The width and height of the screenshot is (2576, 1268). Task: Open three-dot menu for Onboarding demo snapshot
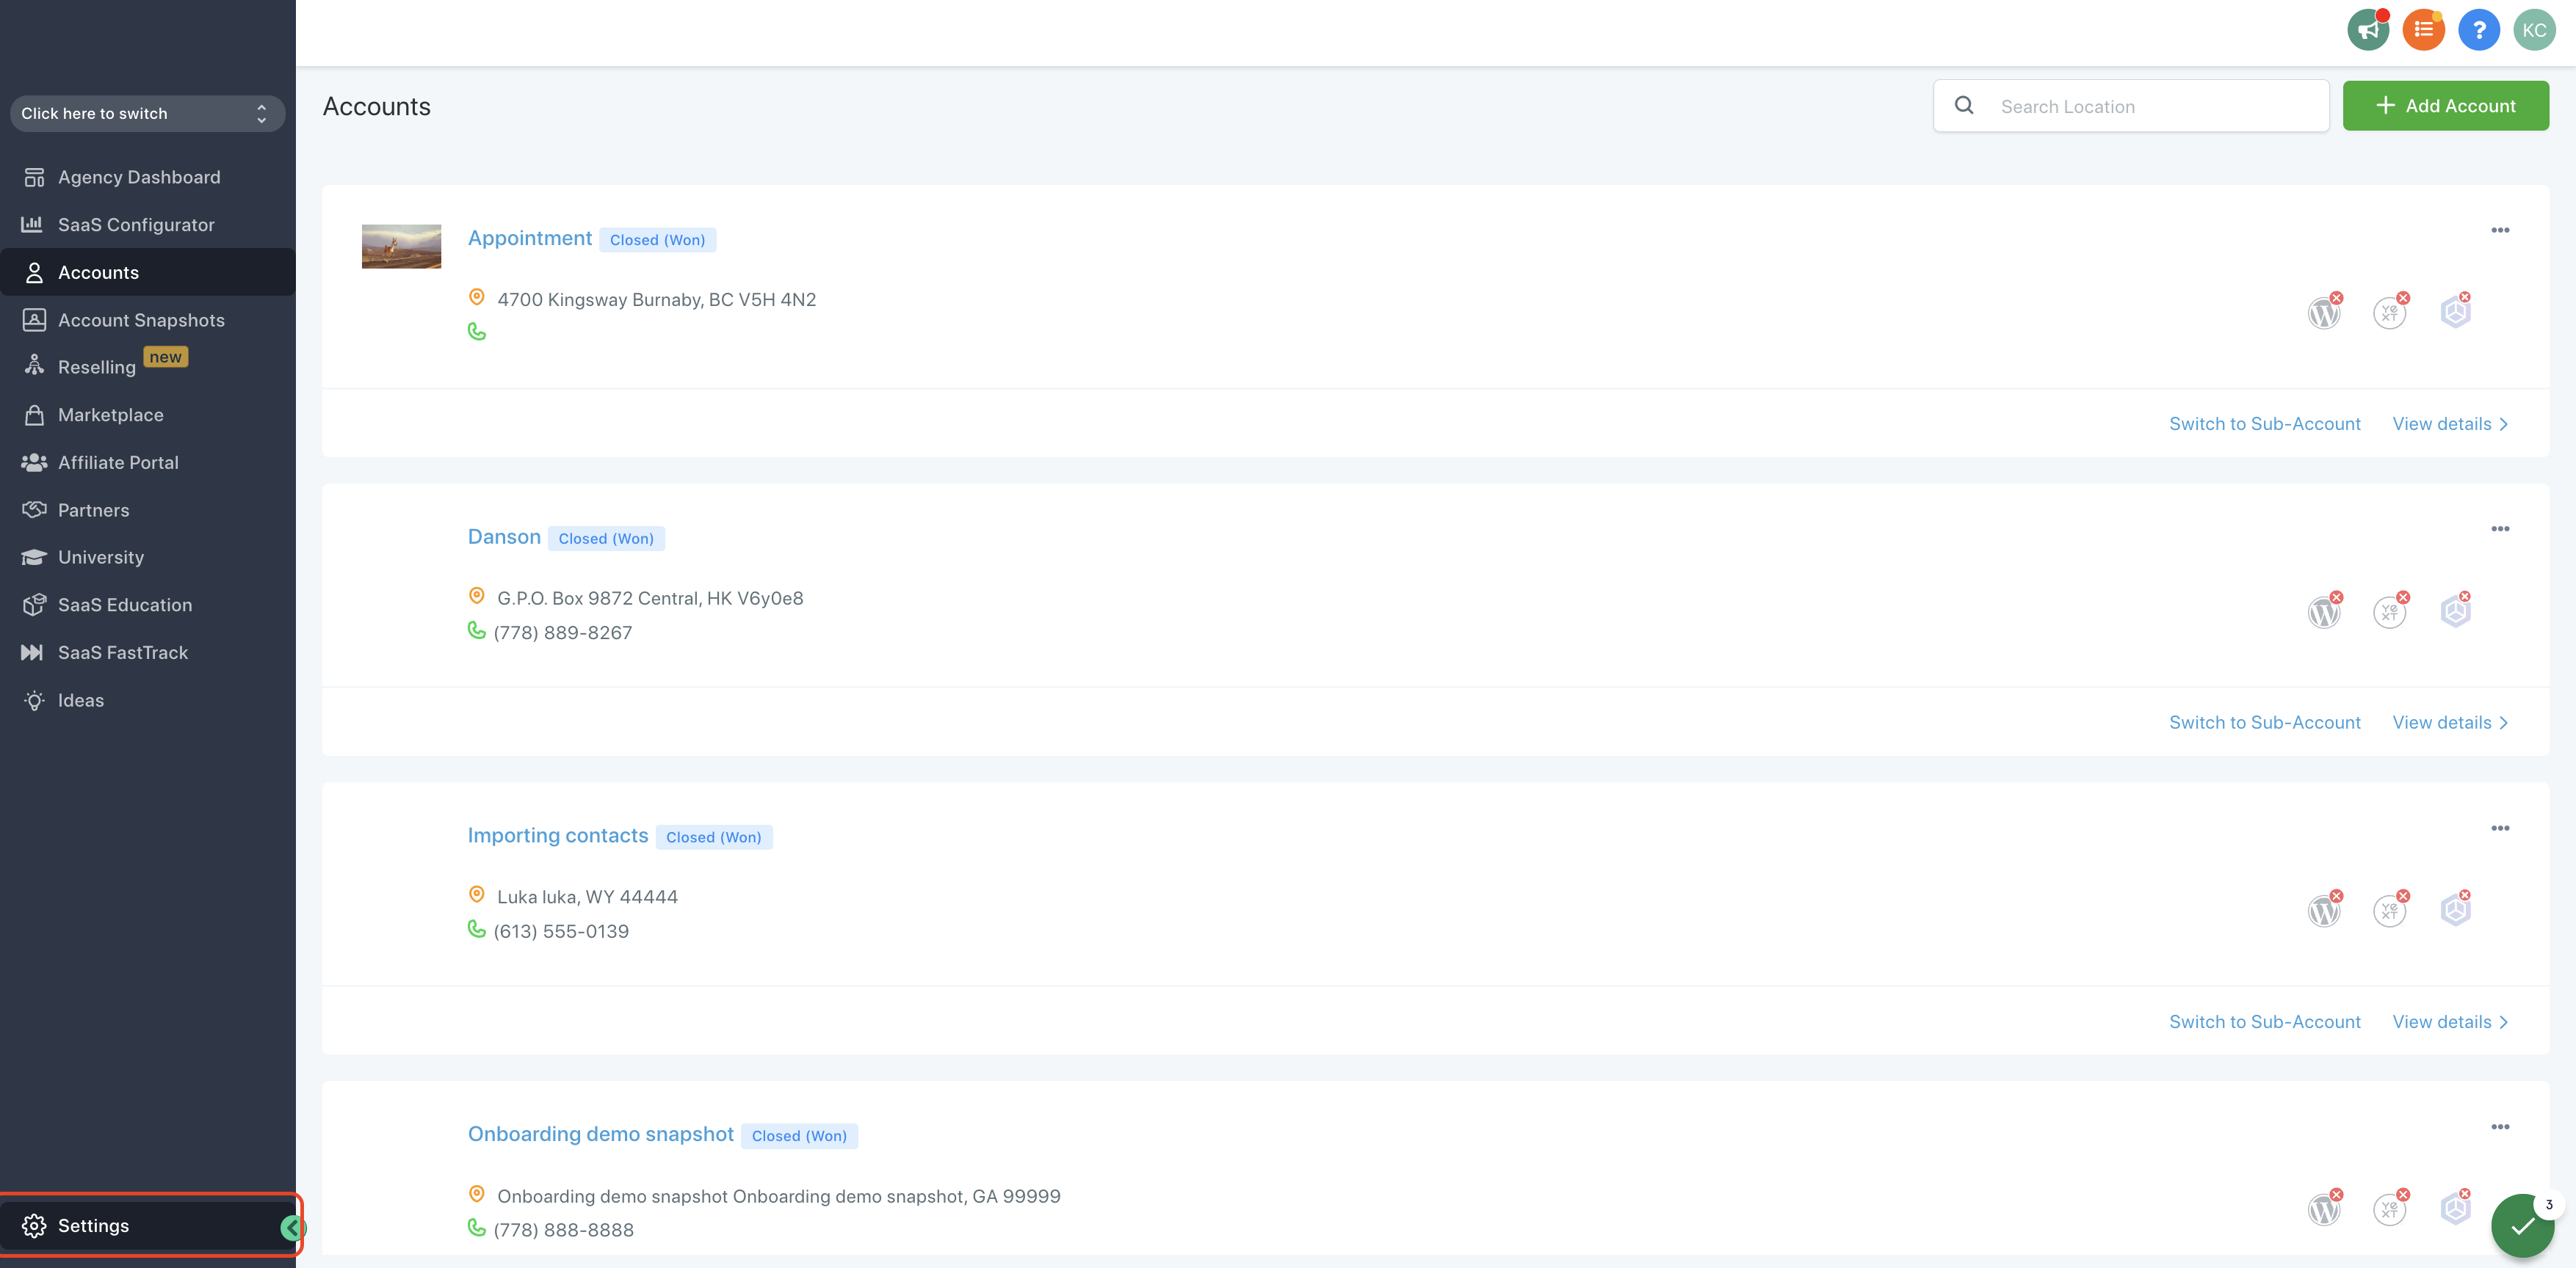pos(2500,1126)
